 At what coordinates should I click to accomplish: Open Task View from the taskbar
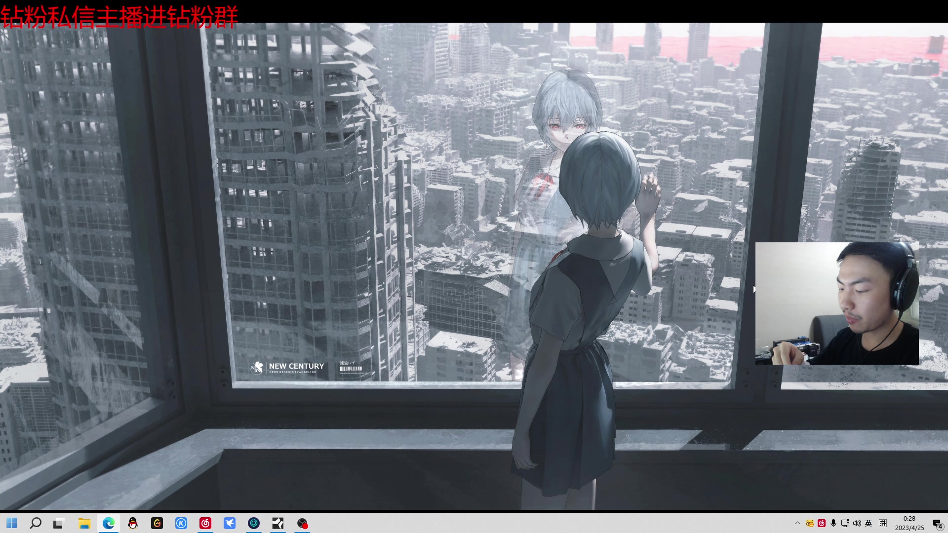tap(59, 523)
